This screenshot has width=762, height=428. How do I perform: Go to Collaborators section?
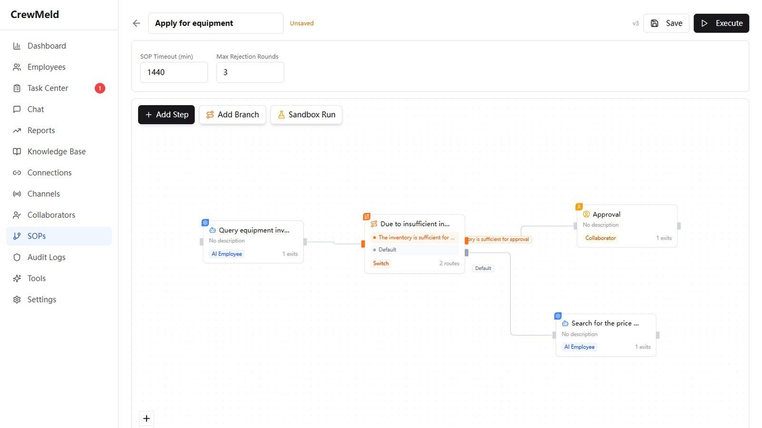pyautogui.click(x=59, y=215)
